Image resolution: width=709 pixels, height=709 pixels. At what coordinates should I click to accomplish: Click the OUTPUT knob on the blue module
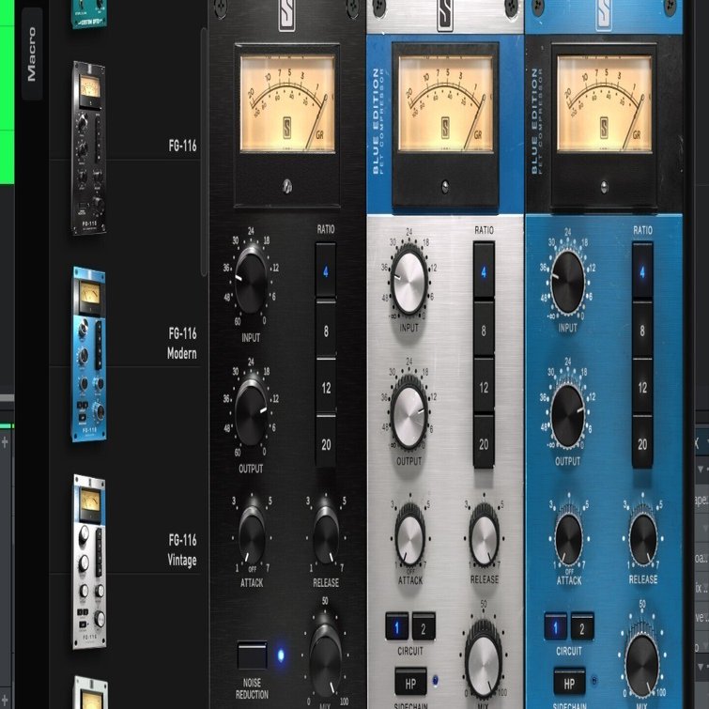(568, 416)
